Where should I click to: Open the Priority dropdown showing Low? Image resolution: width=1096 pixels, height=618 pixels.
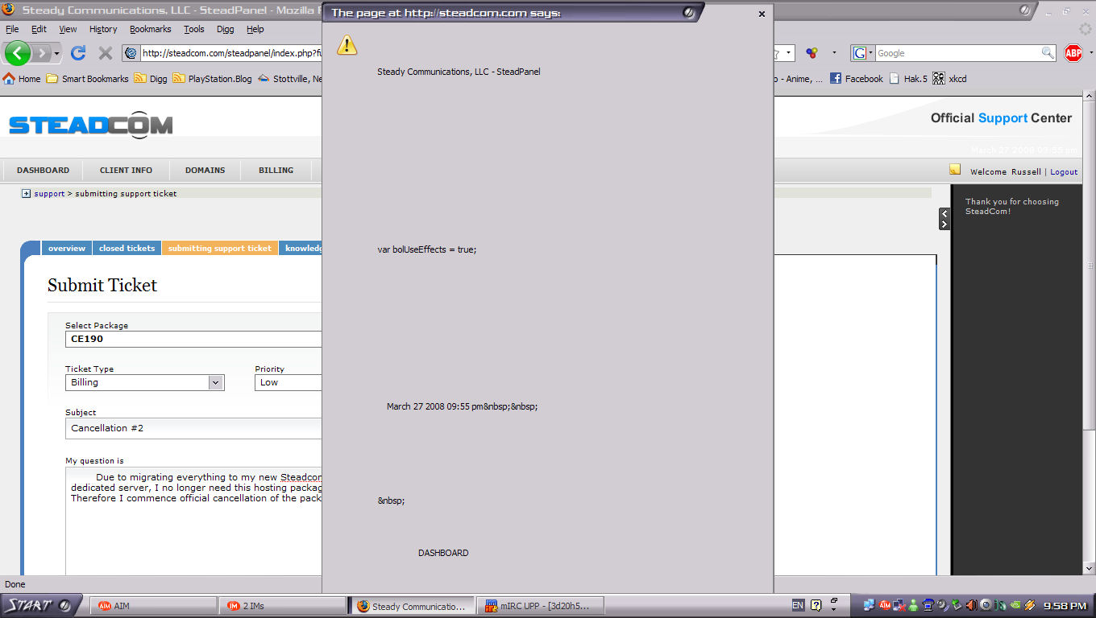point(289,383)
